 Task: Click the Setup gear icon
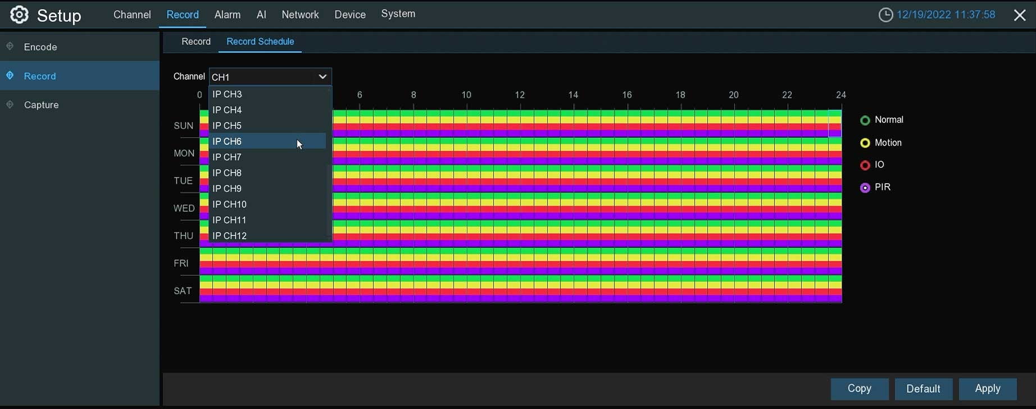pos(19,15)
